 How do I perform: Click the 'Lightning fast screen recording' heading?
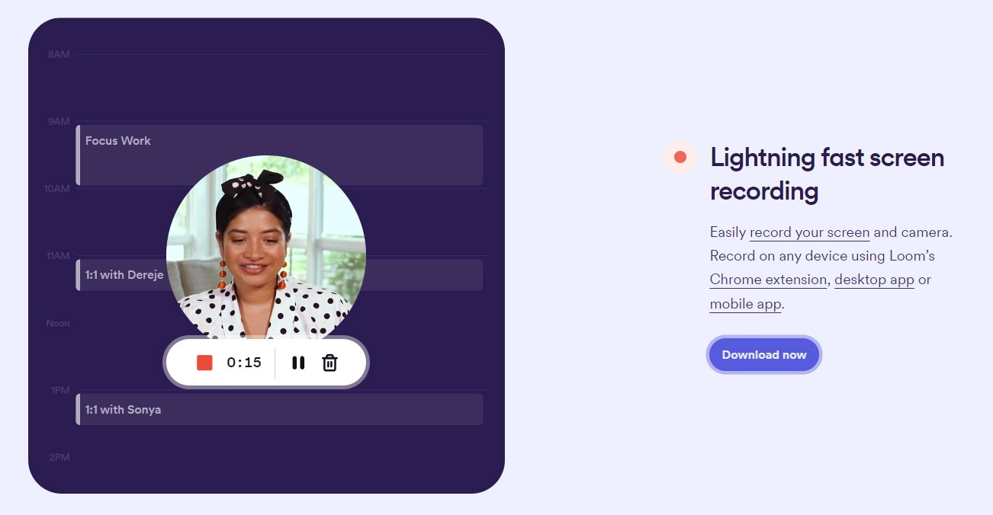click(827, 174)
